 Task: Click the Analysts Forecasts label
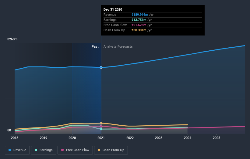pyautogui.click(x=118, y=46)
